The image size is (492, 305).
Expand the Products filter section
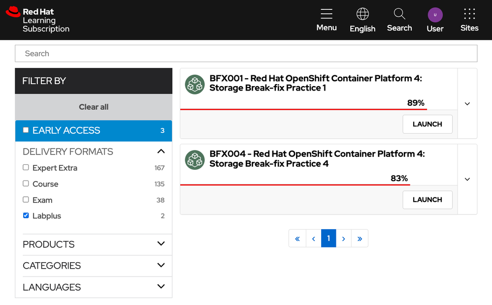point(161,244)
